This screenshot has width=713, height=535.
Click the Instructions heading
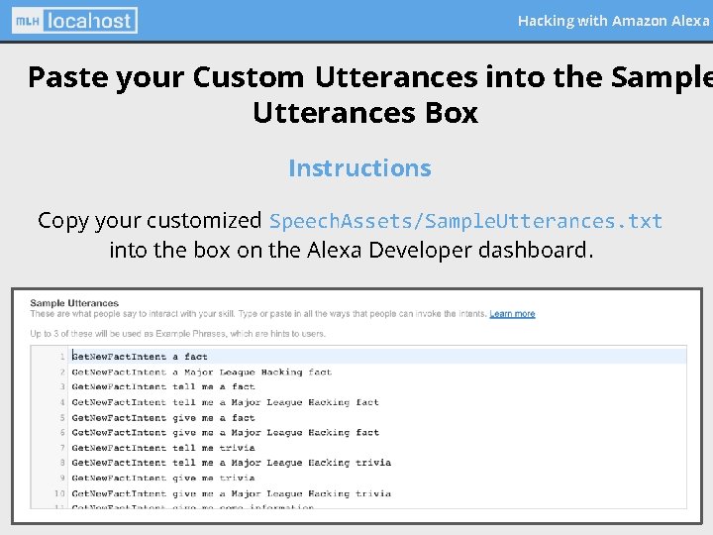click(359, 167)
